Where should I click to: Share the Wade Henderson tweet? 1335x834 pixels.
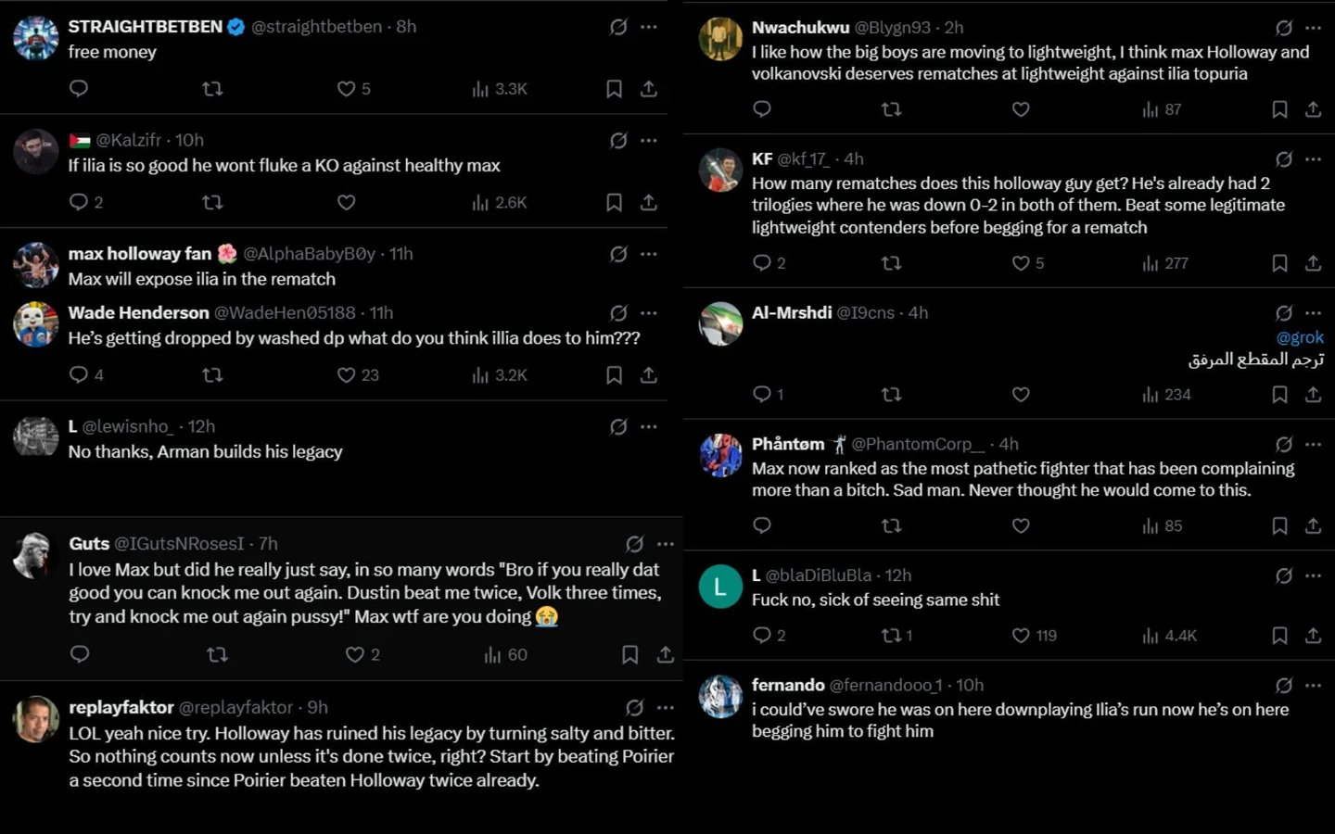(649, 374)
